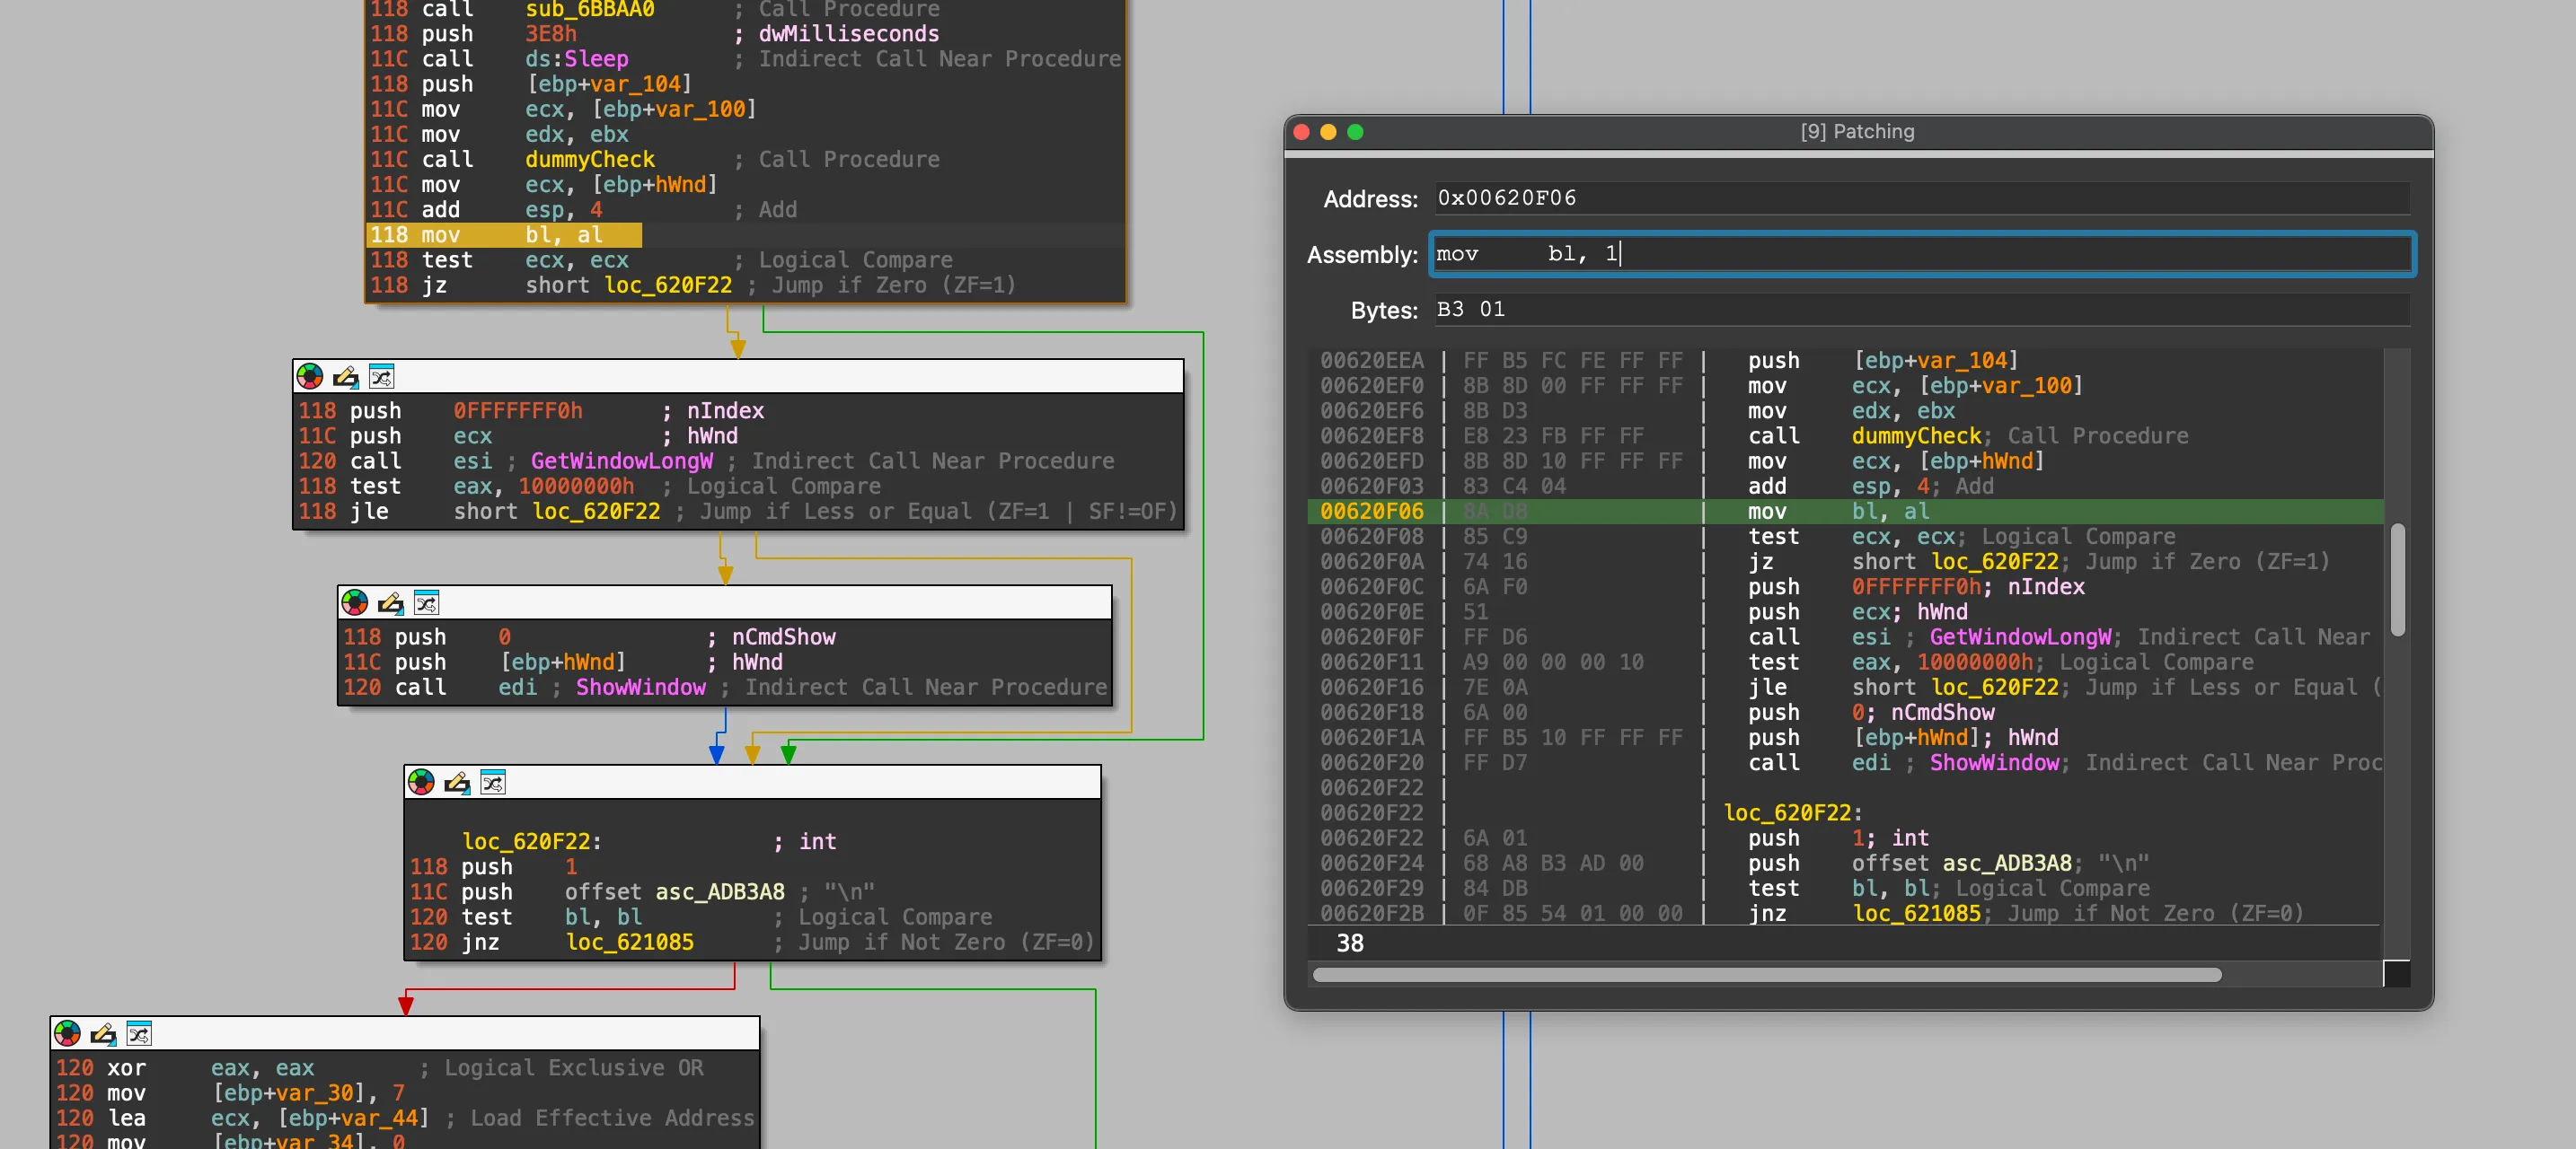Click the pencil icon on ShowWindow block
Viewport: 2576px width, 1149px height.
tap(391, 602)
